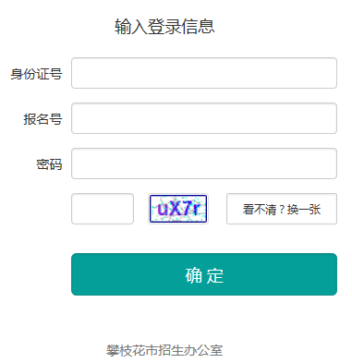Image resolution: width=352 pixels, height=363 pixels.
Task: Submit the form with 确定 button
Action: tap(204, 274)
